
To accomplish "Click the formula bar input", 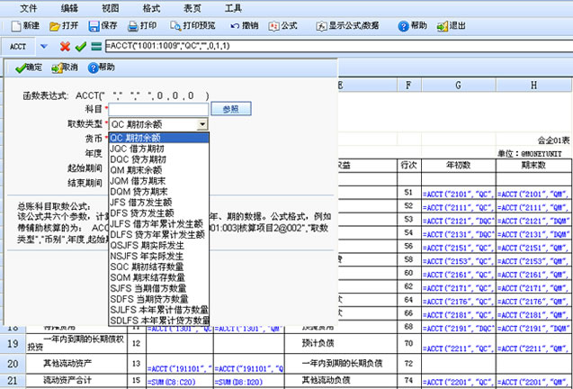I will point(339,46).
